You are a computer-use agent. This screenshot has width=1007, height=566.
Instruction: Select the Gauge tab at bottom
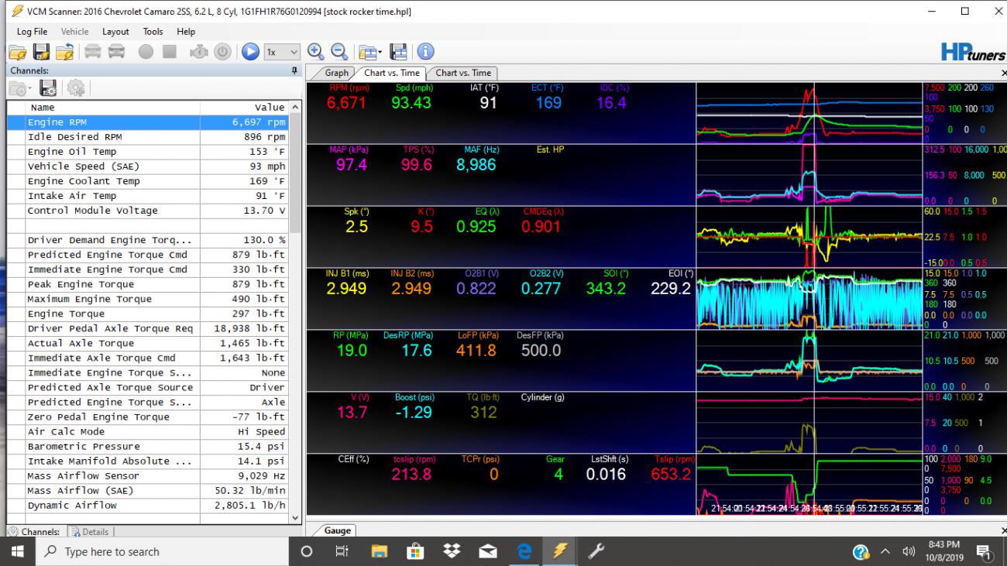coord(337,530)
